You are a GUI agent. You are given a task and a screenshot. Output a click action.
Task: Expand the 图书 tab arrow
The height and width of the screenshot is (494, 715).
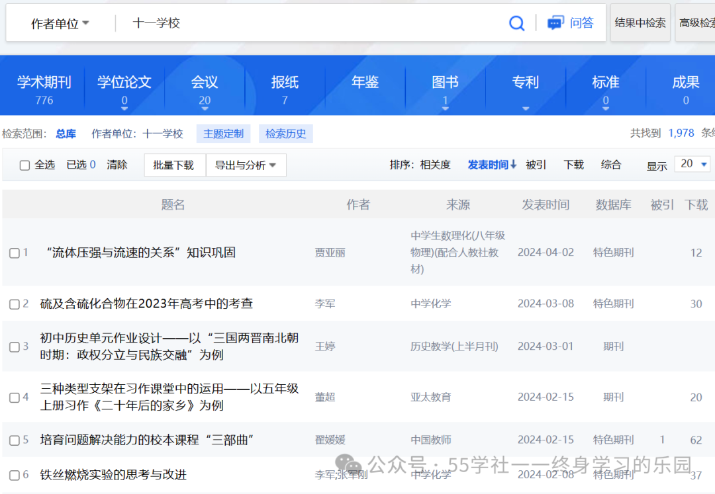tap(446, 109)
